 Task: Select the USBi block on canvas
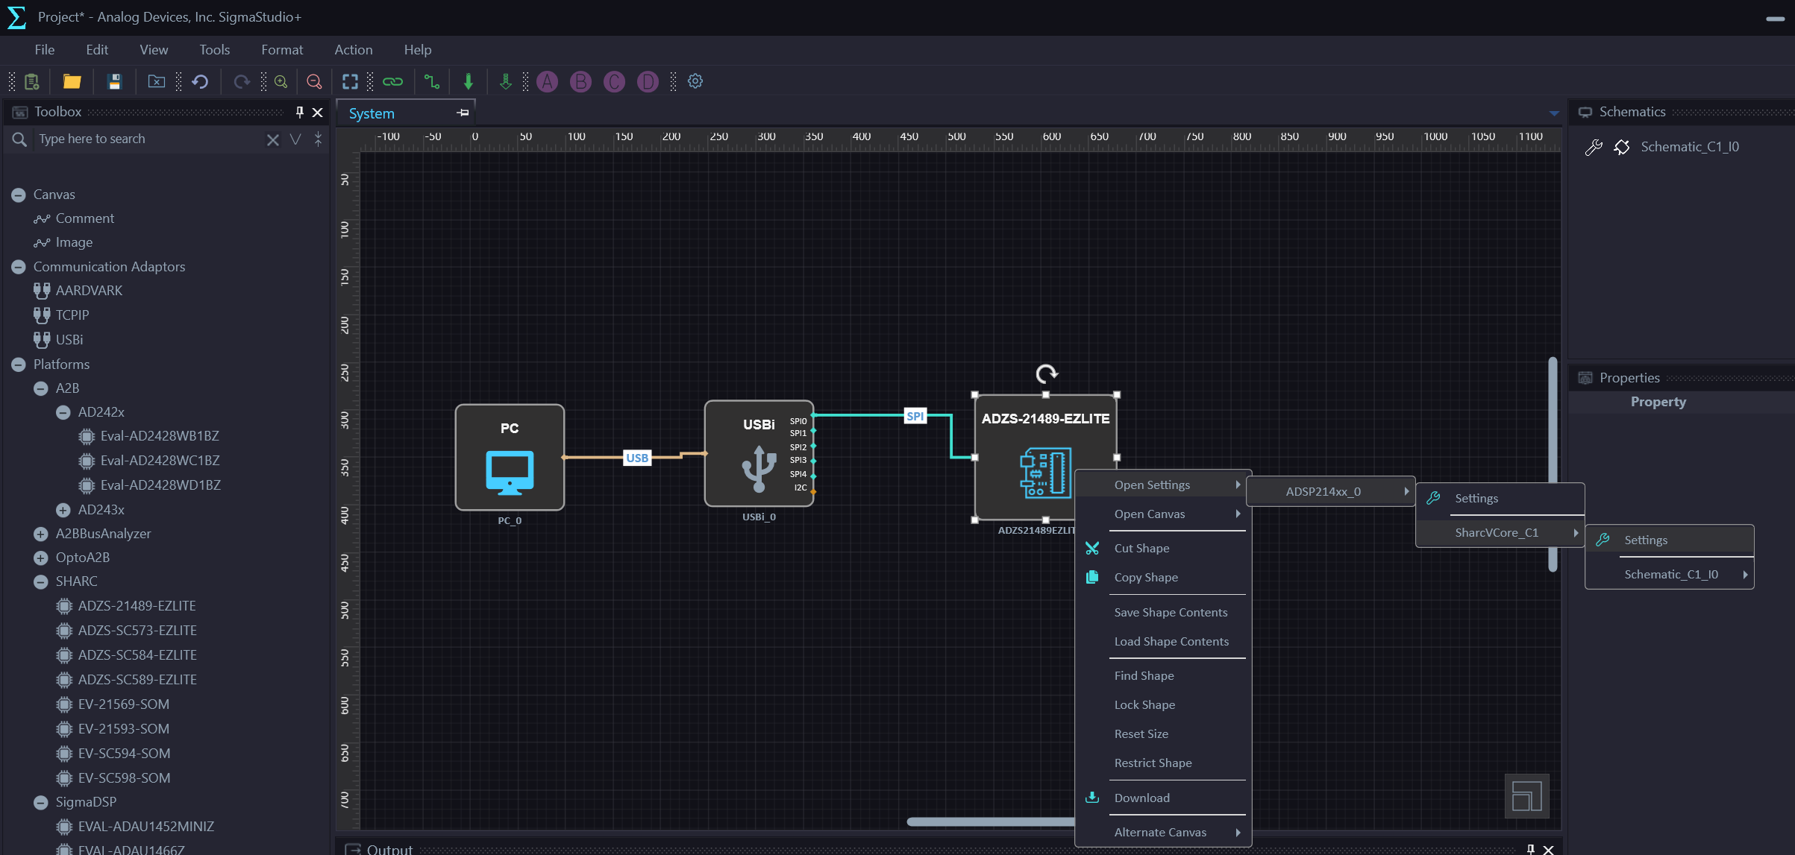tap(759, 454)
